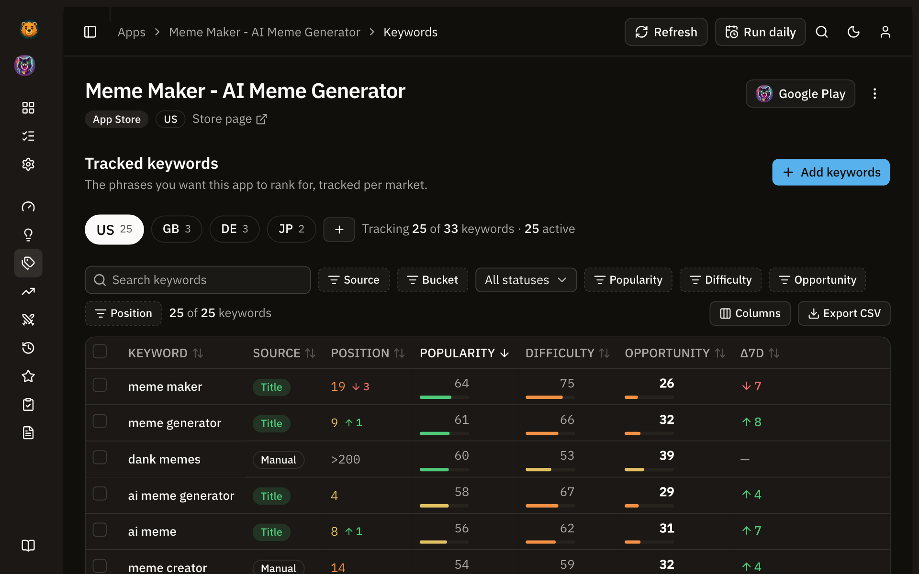Open the lightbulb ideas icon in sidebar
919x574 pixels.
pos(28,235)
